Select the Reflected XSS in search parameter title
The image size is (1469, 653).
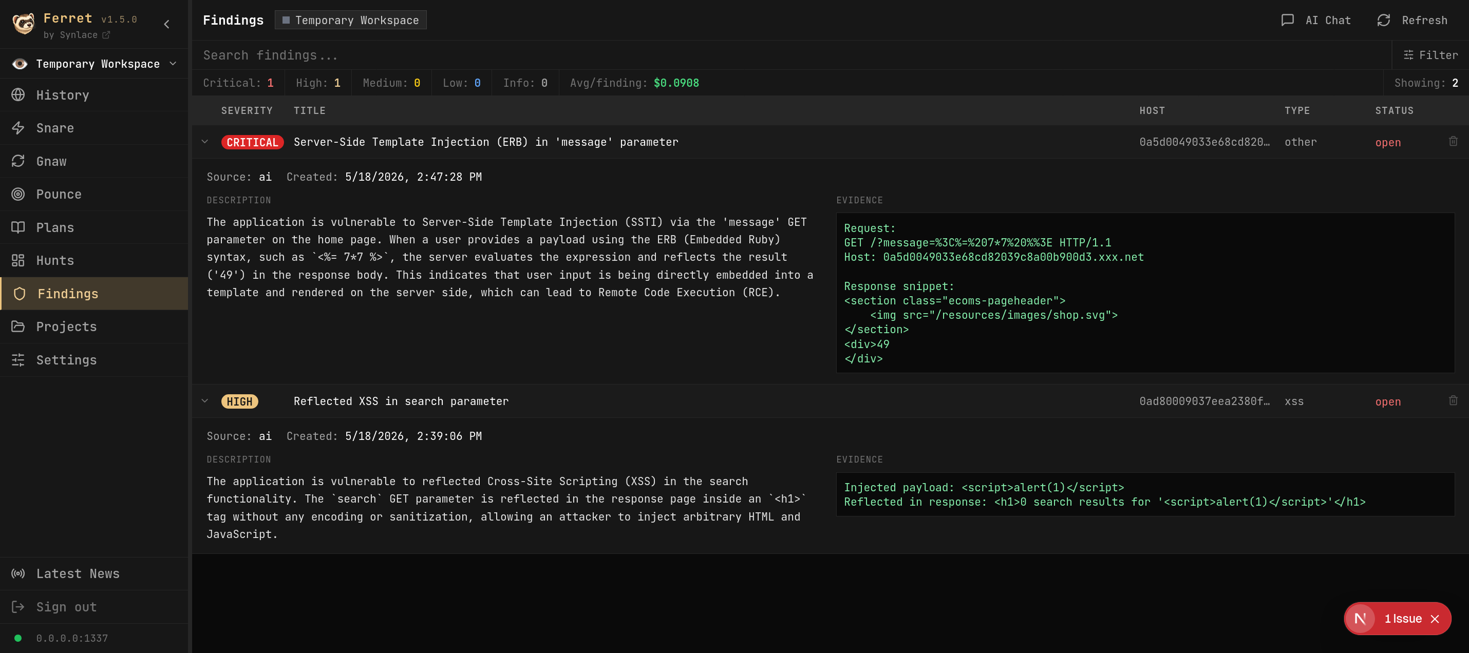tap(401, 401)
